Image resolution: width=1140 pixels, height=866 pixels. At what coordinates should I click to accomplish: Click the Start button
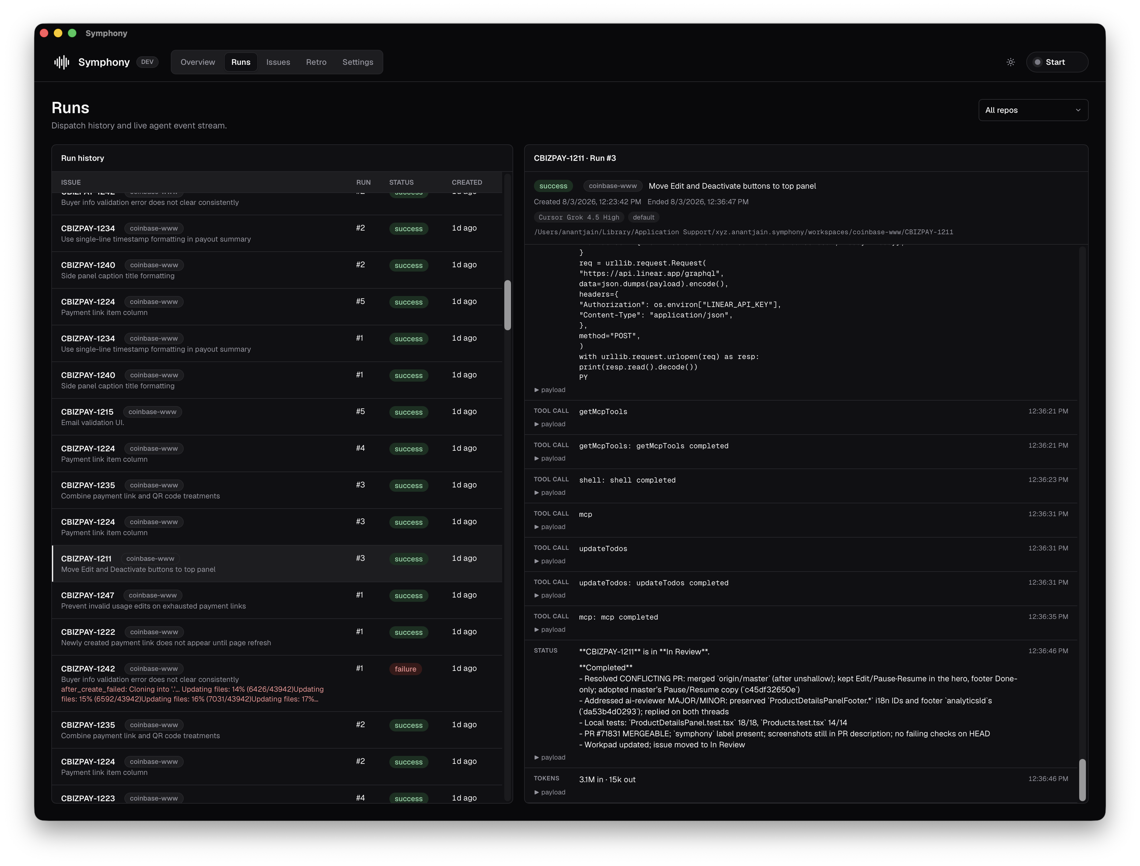click(1057, 62)
